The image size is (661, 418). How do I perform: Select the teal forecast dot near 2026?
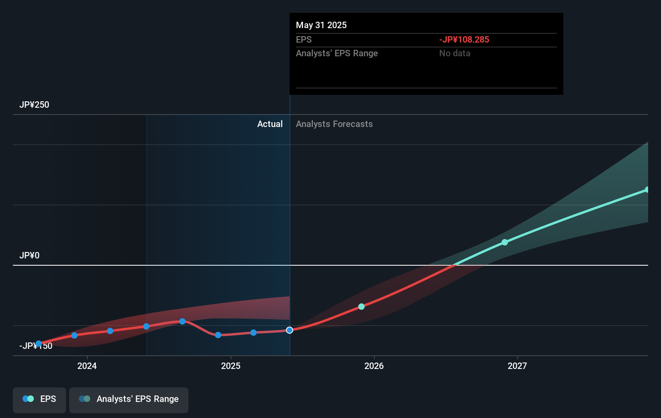coord(361,306)
